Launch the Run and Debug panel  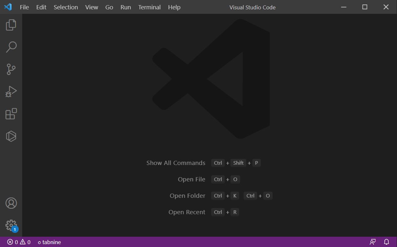click(x=11, y=91)
